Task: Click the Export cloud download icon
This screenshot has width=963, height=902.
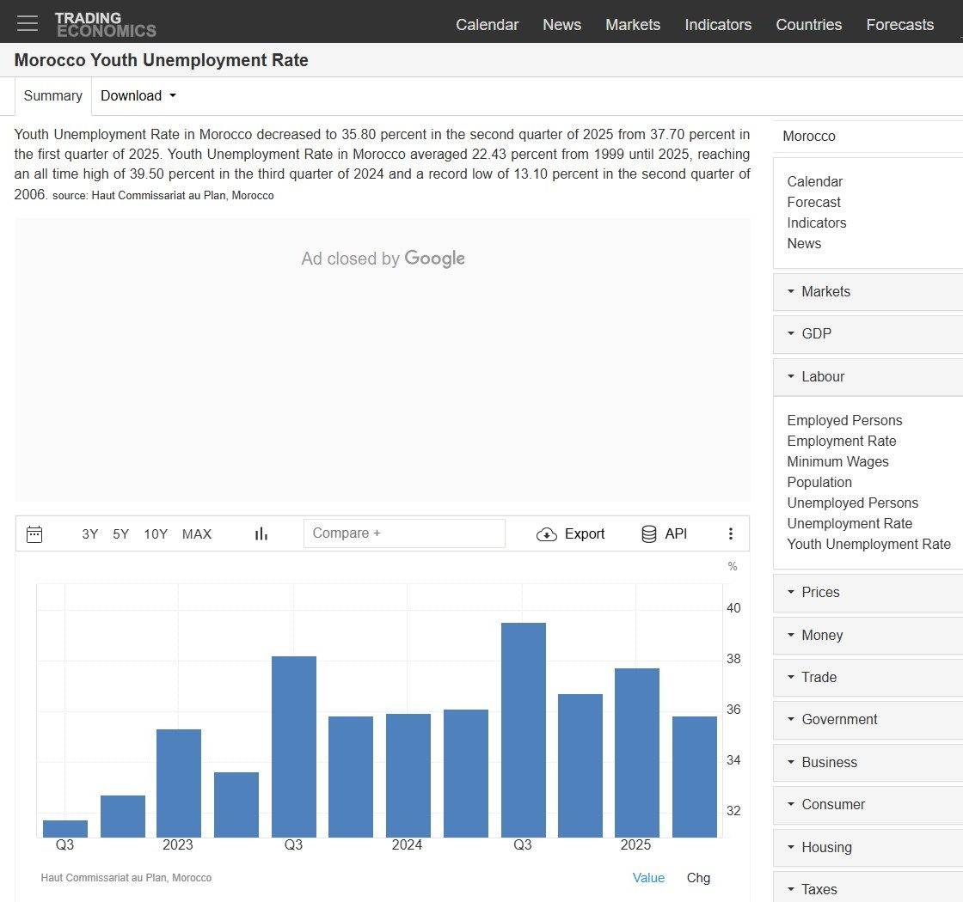Action: 546,534
